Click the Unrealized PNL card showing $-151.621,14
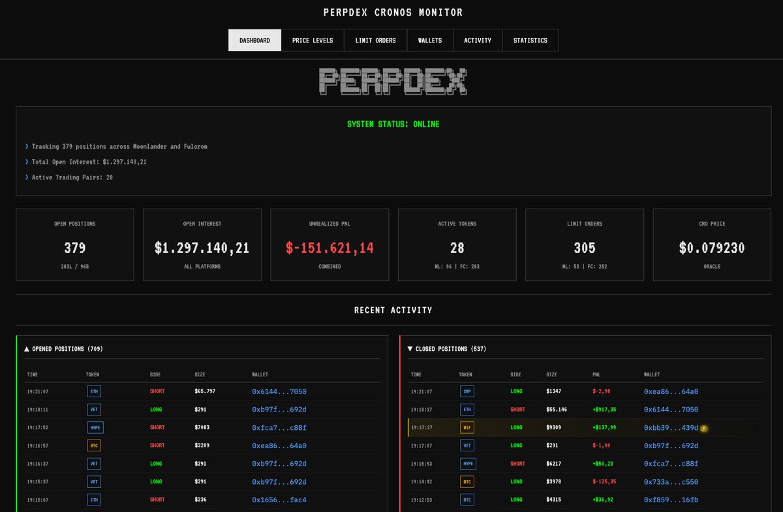This screenshot has height=512, width=783. point(330,245)
